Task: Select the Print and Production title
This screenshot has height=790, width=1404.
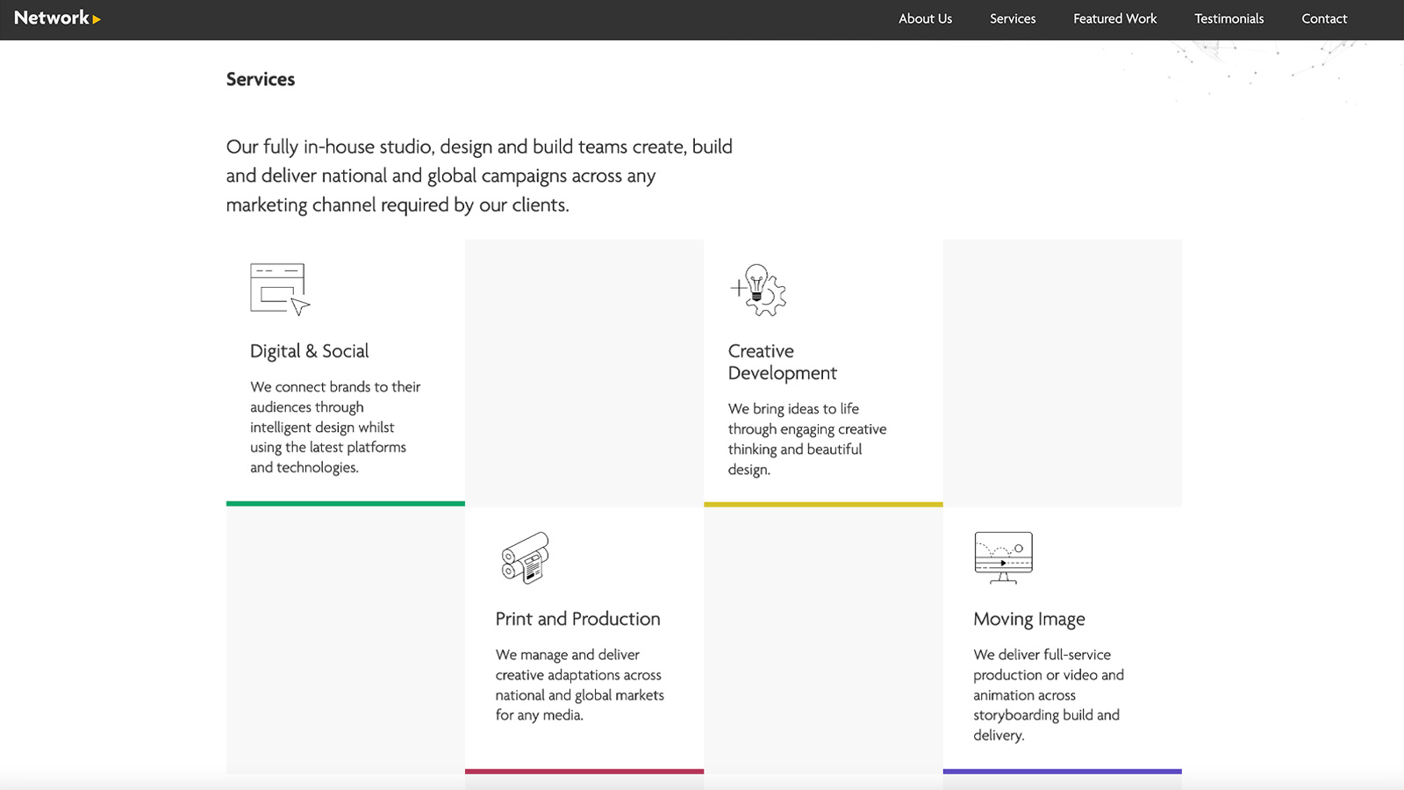Action: [x=577, y=619]
